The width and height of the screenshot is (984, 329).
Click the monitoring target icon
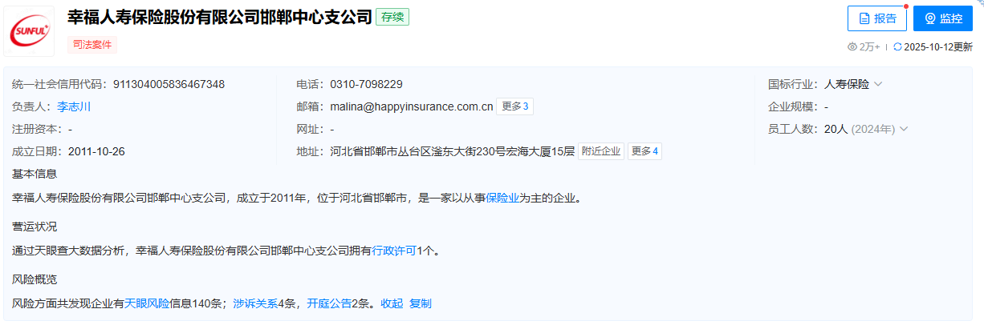[930, 18]
